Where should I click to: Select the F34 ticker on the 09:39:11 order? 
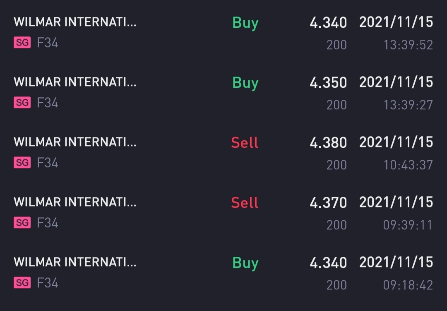[x=48, y=222]
